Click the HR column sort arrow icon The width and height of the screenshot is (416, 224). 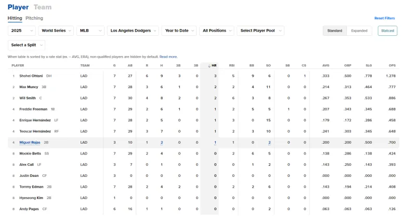(x=209, y=66)
